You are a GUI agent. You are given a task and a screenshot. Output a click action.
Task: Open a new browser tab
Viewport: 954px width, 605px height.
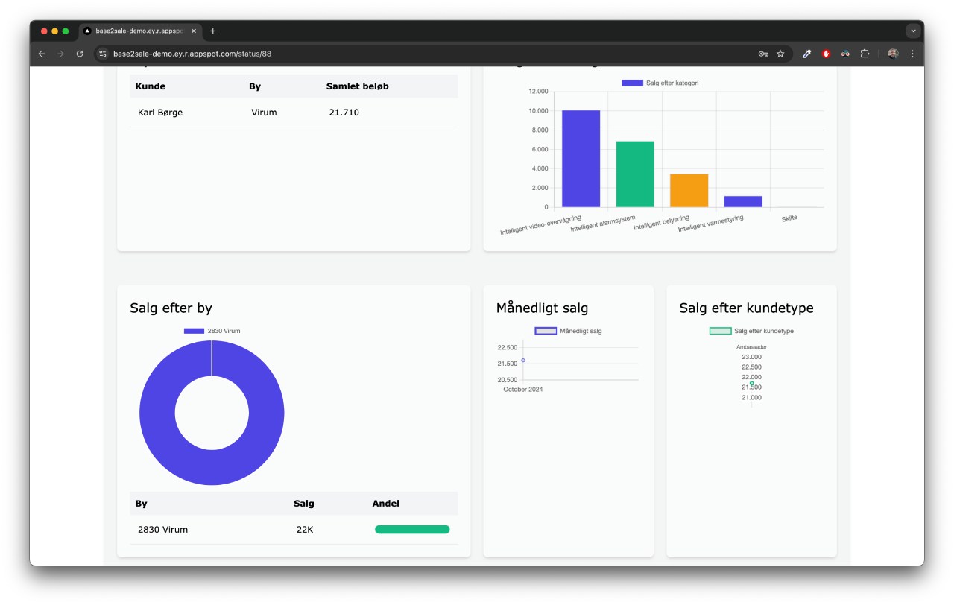coord(213,31)
